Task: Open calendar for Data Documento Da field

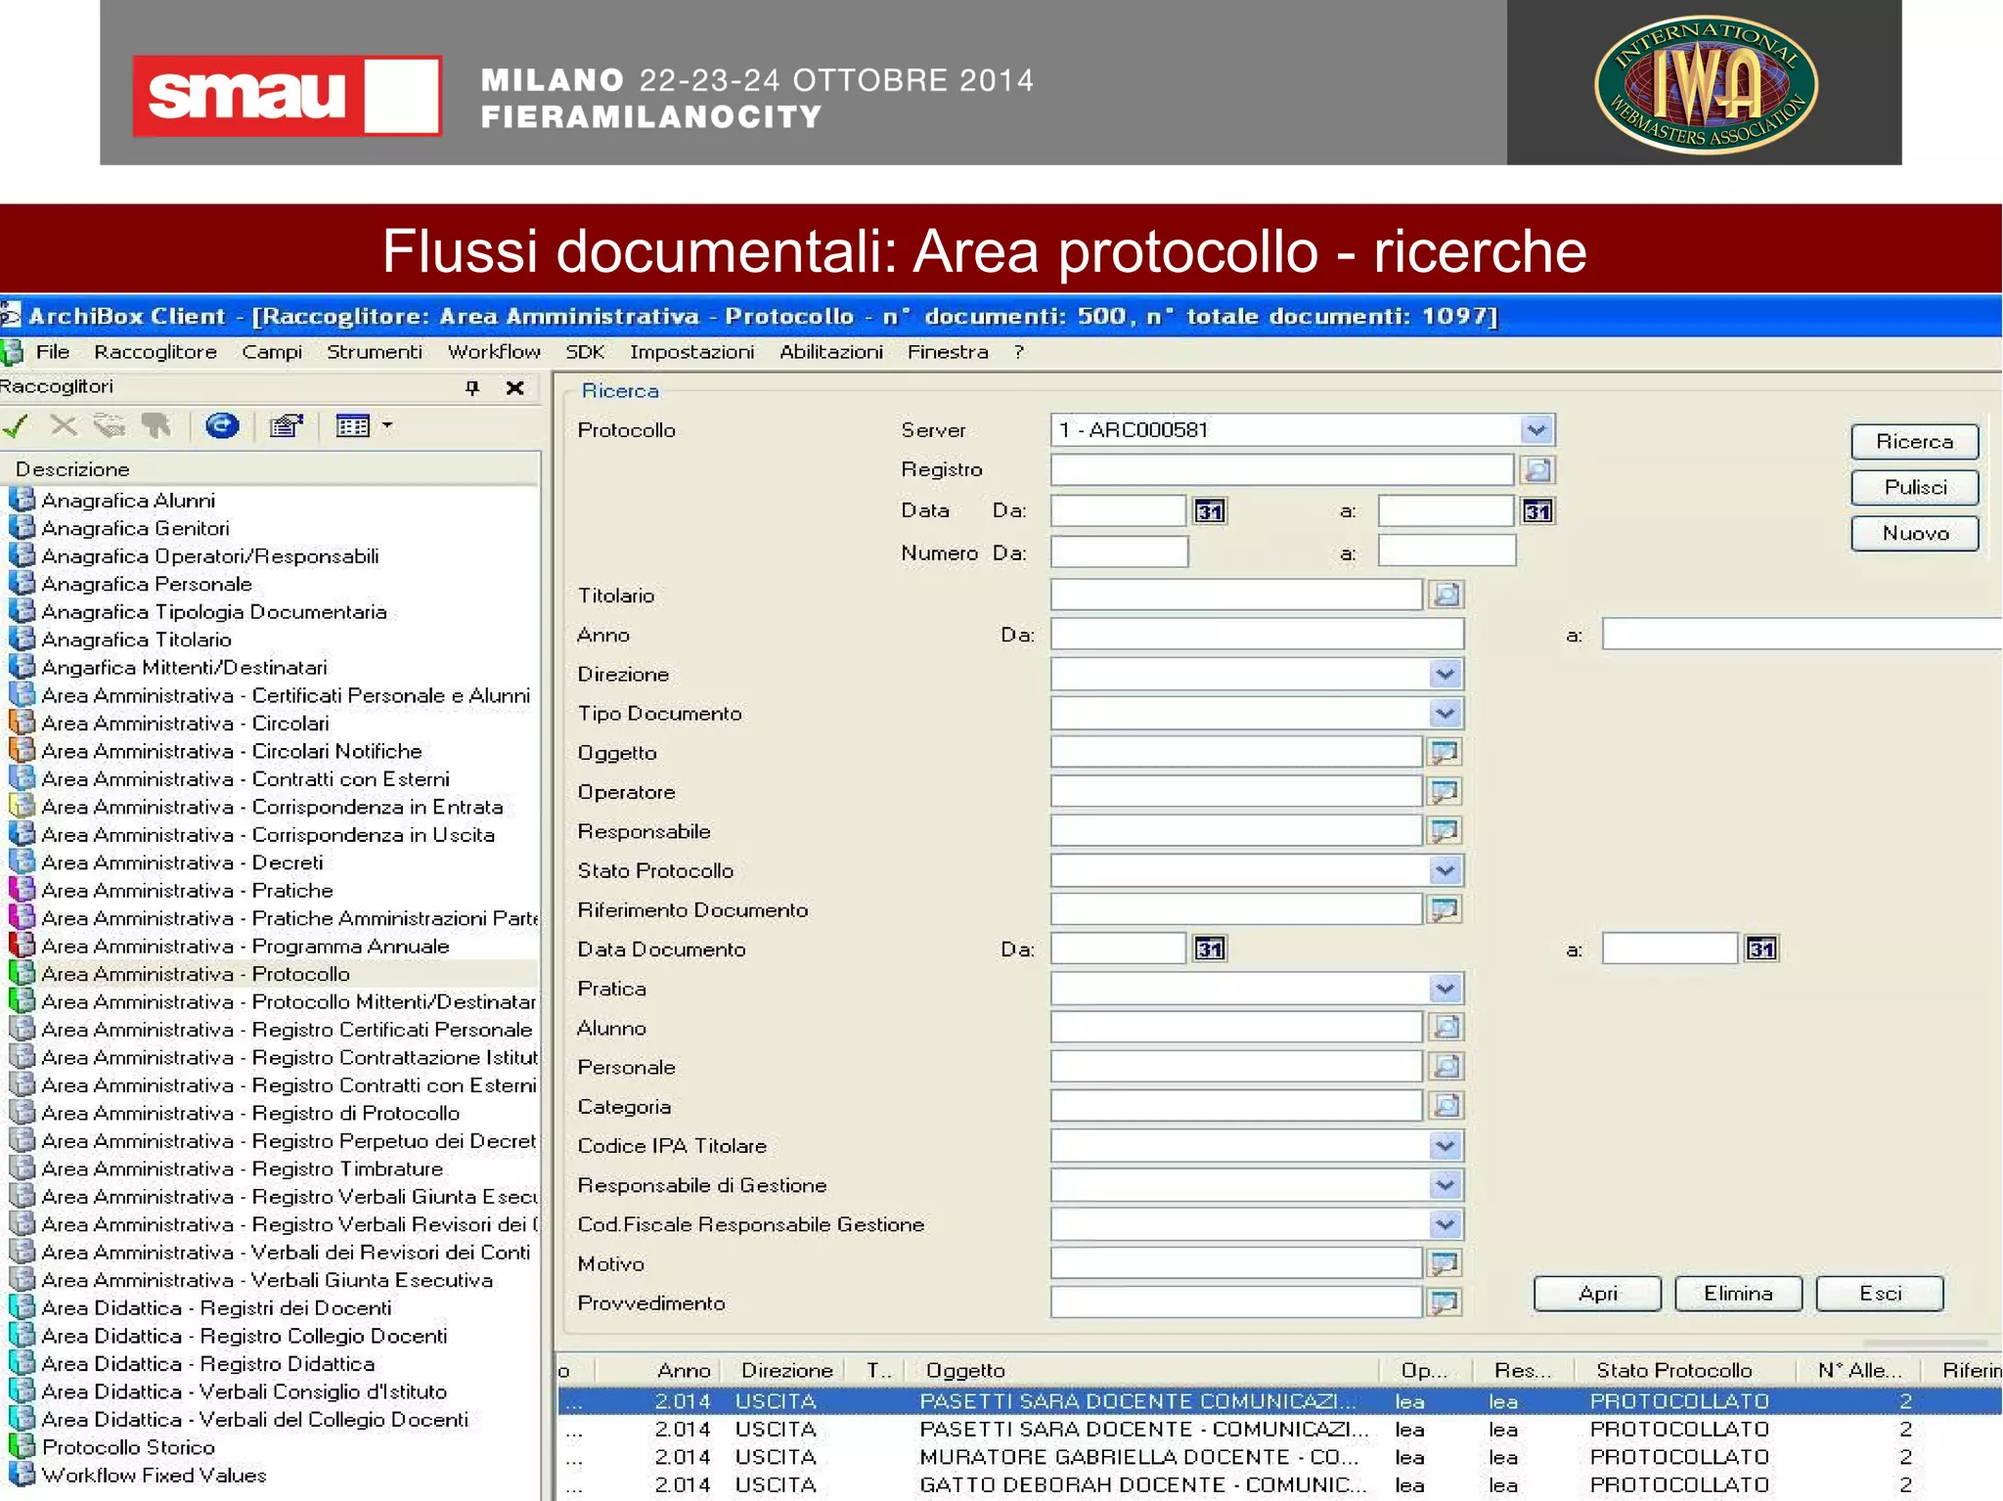Action: [x=1210, y=949]
